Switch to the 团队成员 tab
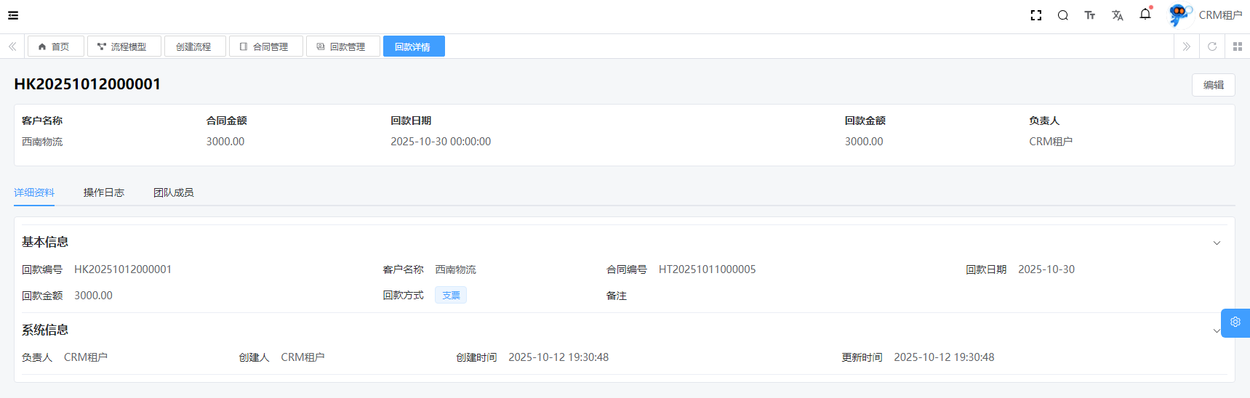The width and height of the screenshot is (1250, 398). (174, 192)
